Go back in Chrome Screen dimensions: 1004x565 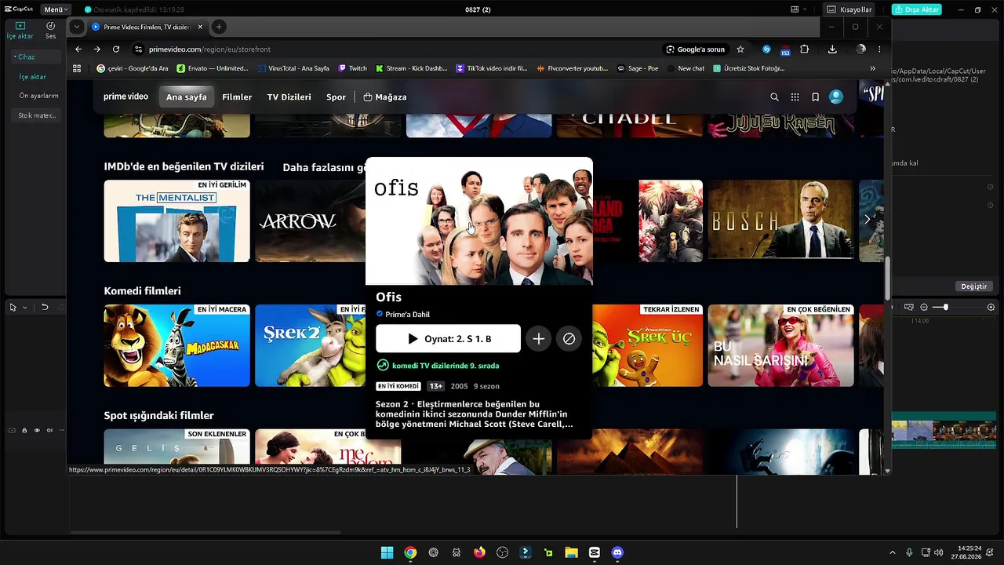pos(78,49)
